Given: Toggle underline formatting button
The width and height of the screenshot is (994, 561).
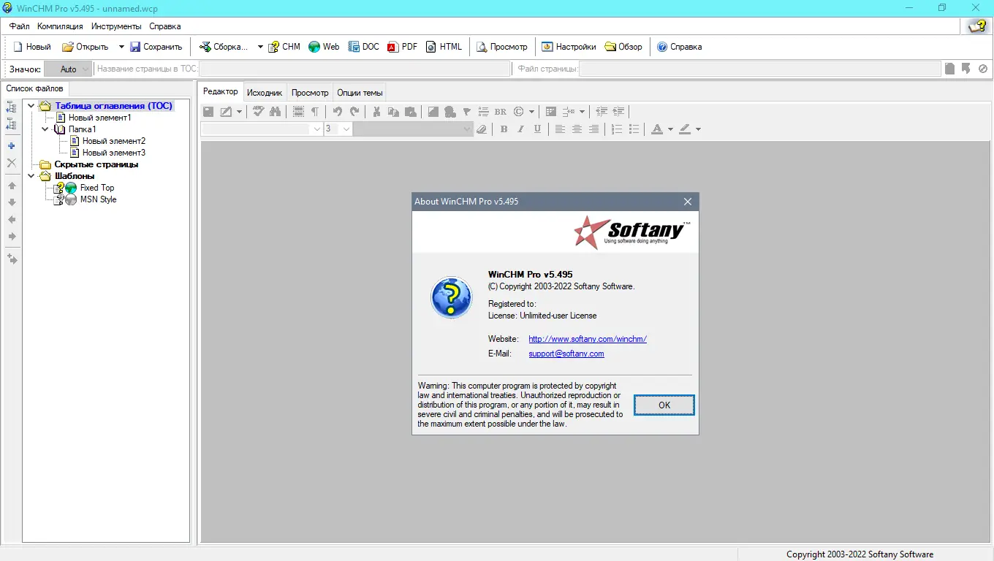Looking at the screenshot, I should point(537,129).
